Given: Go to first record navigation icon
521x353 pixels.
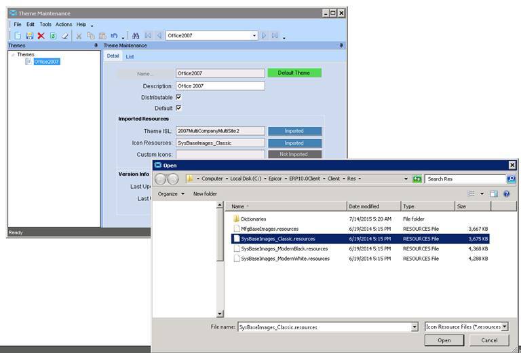Looking at the screenshot, I should point(148,35).
